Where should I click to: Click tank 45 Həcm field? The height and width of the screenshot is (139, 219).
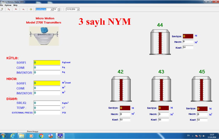202,114
